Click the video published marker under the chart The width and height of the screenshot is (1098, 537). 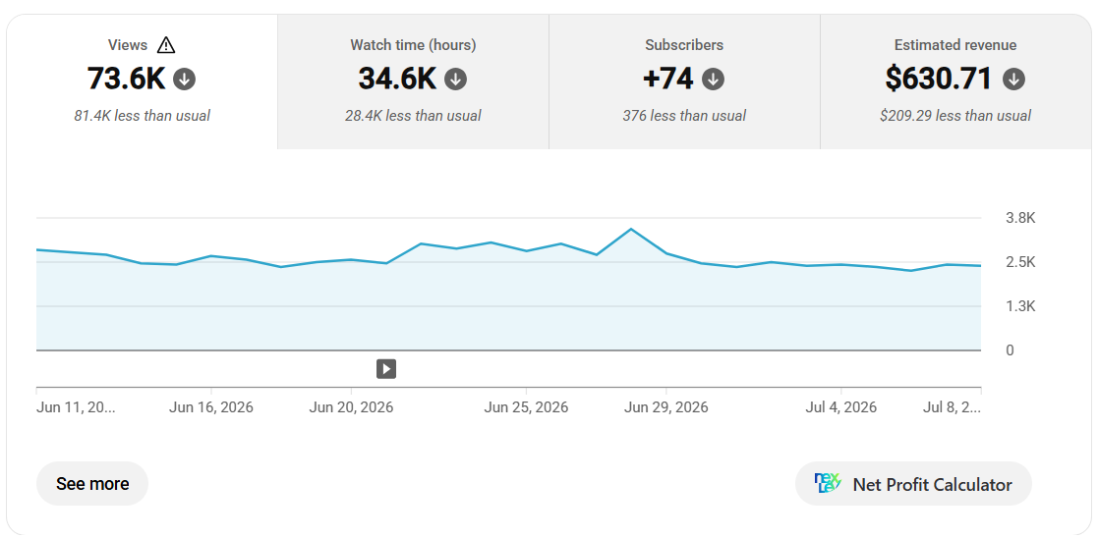click(386, 368)
